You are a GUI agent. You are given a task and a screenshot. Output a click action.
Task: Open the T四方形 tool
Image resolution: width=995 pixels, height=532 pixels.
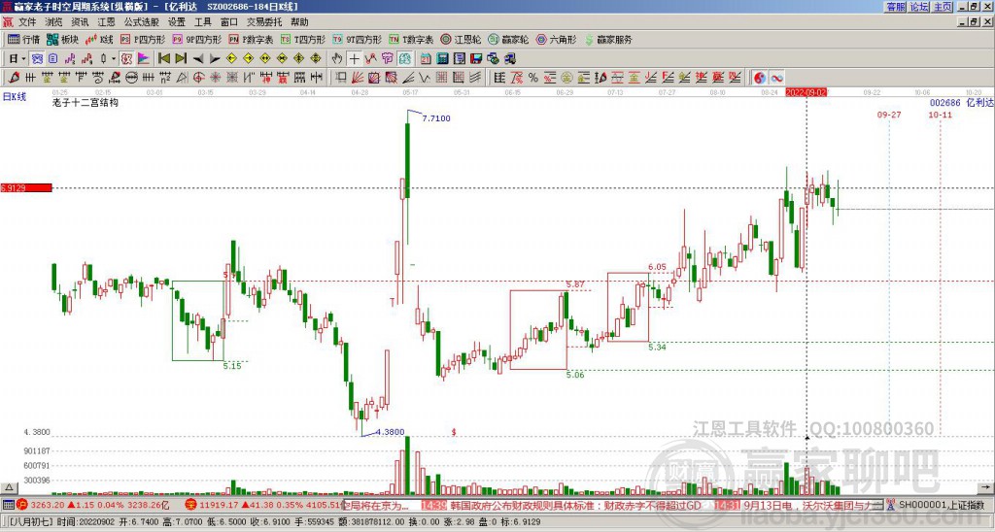pos(303,39)
